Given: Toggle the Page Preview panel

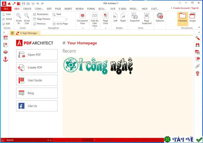Looking at the screenshot, I should [42, 19].
